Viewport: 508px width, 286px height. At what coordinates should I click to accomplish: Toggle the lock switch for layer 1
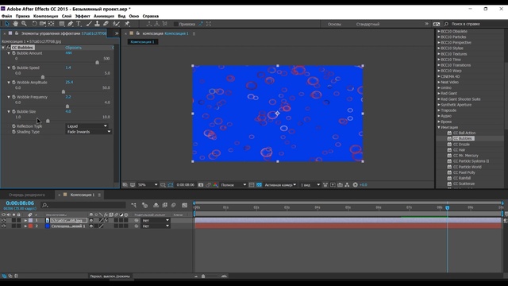19,221
